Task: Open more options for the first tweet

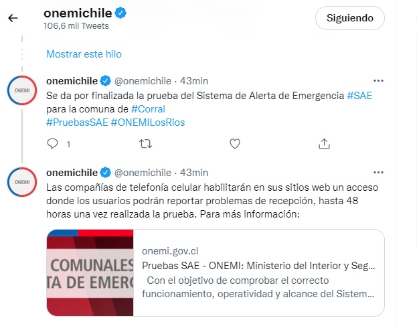Action: (x=378, y=80)
